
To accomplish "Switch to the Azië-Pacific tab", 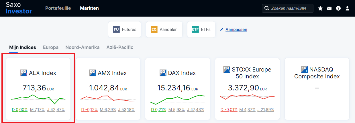I will (x=120, y=47).
